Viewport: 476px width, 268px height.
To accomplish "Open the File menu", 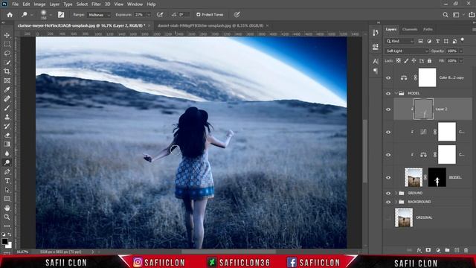I will click(x=15, y=4).
